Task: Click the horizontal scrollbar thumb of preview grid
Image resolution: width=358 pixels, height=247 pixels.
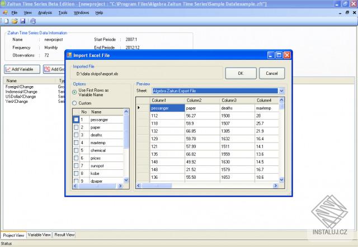Action: pos(157,186)
